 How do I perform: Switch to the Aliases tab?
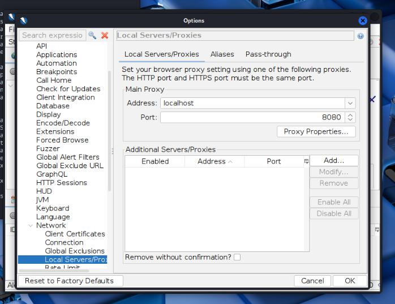pos(222,54)
